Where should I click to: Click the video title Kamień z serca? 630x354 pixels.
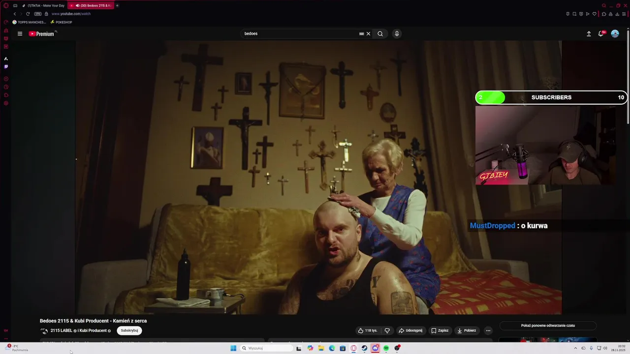[93, 321]
